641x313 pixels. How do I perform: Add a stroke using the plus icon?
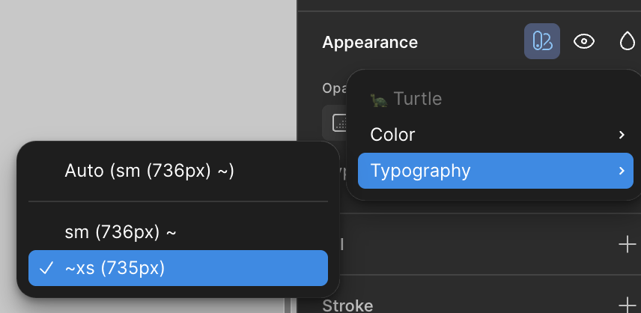coord(627,304)
